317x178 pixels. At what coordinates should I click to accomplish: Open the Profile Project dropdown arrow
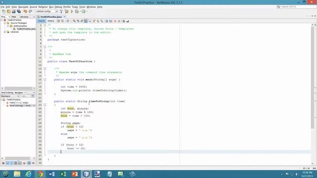[87, 11]
